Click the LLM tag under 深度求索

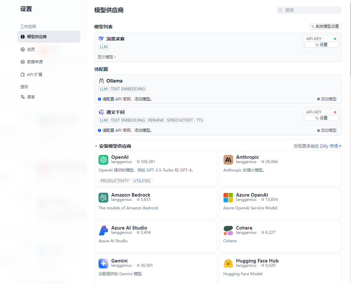(104, 47)
